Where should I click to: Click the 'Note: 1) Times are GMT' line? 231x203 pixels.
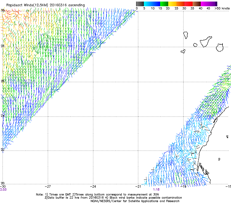click(x=97, y=195)
